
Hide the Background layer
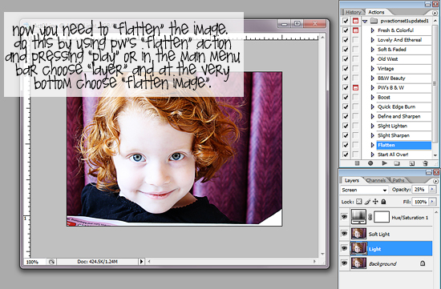344,263
